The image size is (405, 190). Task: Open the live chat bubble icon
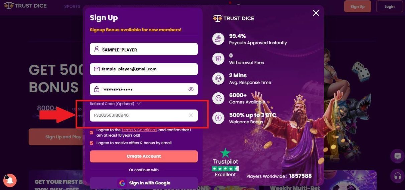397,156
